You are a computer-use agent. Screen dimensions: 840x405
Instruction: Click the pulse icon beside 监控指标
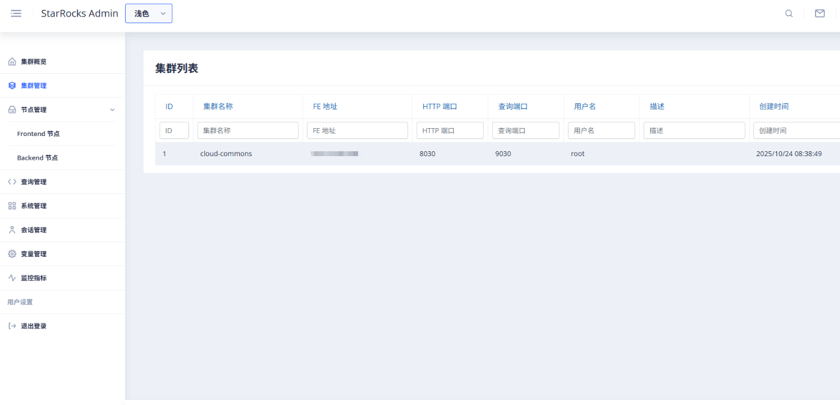[12, 278]
